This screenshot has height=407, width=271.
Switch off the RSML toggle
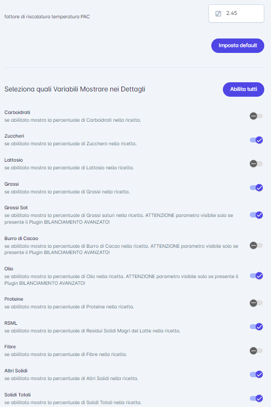pyautogui.click(x=256, y=327)
